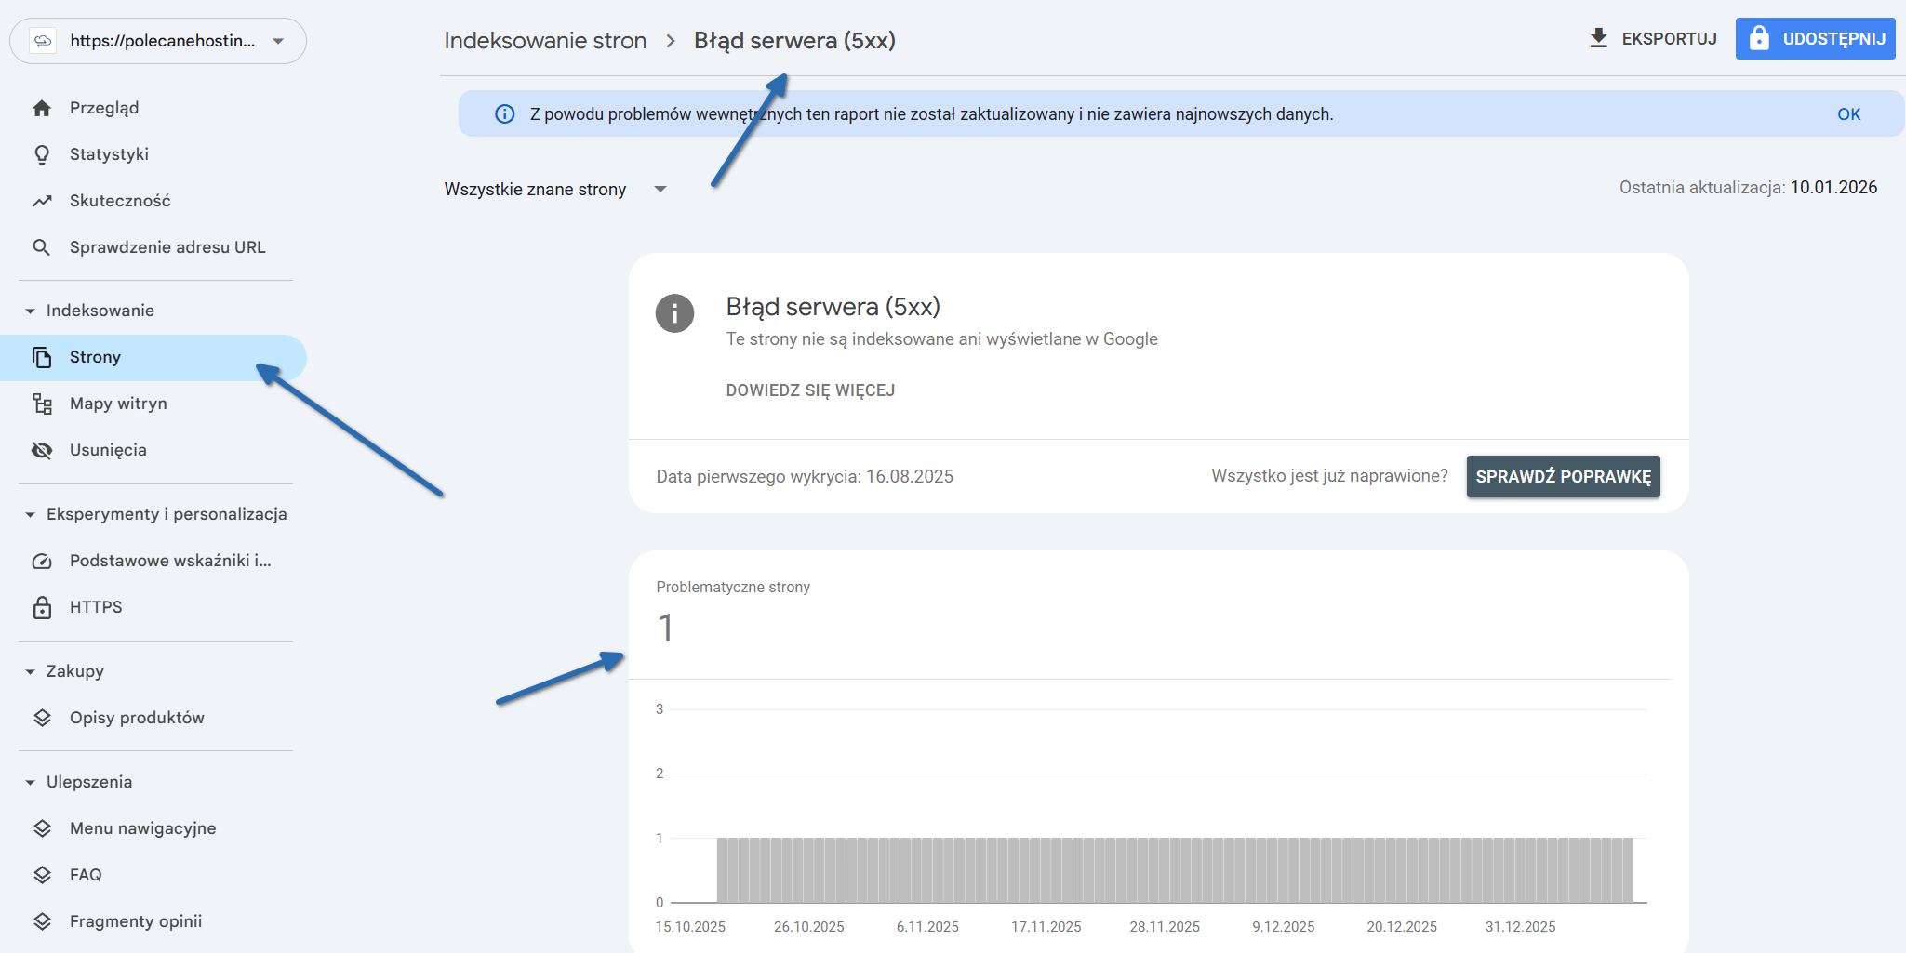Click the info icon in the blue banner
Screen dimensions: 1906x953
(x=504, y=113)
